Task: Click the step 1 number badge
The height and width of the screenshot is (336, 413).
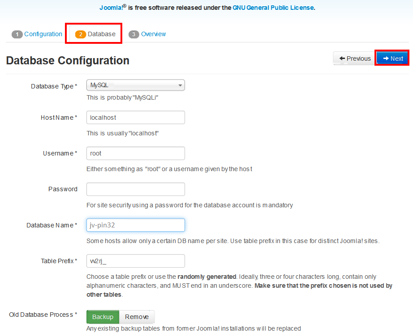Action: 17,34
